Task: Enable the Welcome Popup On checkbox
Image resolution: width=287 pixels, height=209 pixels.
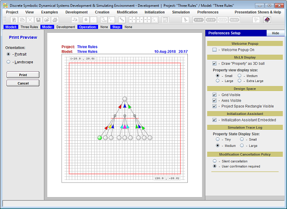Action: [214, 50]
